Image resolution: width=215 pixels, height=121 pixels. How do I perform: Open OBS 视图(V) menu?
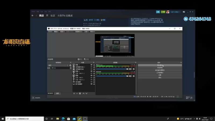(62, 32)
